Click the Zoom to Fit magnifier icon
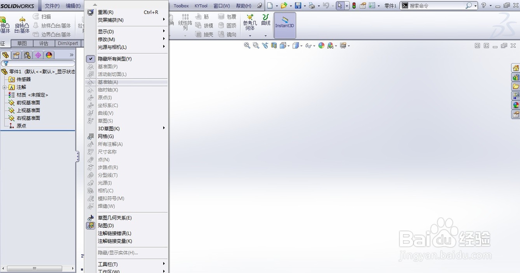Screen dimensions: 520x273 point(246,46)
